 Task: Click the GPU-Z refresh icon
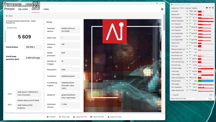[x=210, y=8]
